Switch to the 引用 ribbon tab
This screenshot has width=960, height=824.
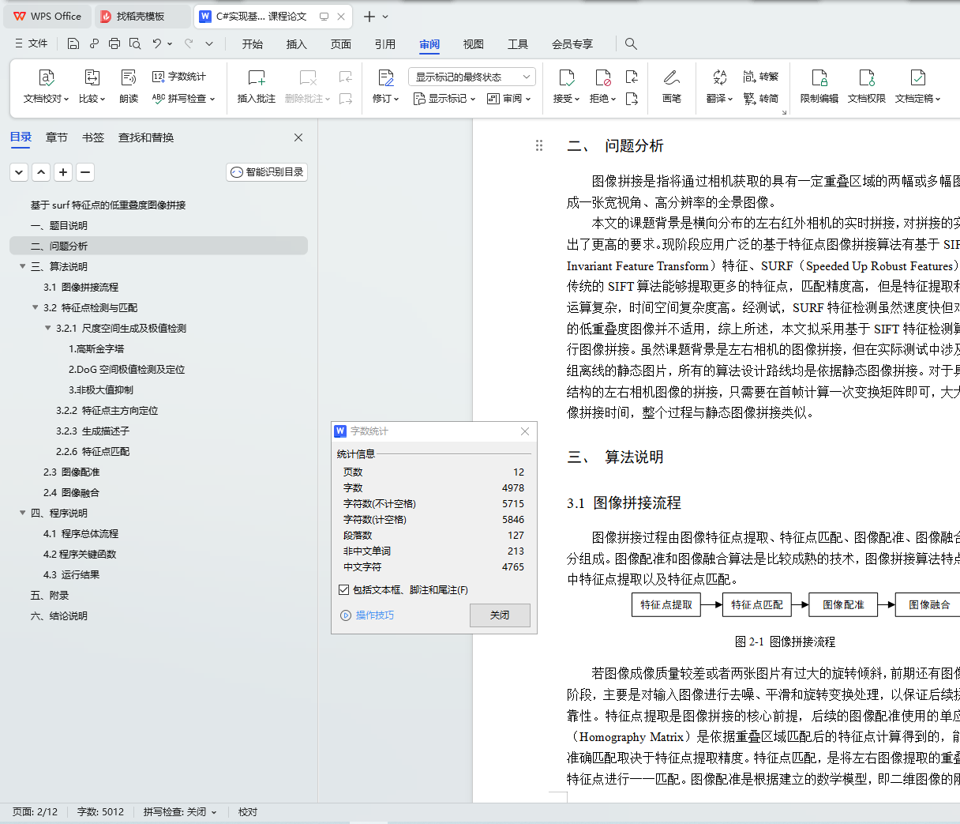[x=385, y=44]
